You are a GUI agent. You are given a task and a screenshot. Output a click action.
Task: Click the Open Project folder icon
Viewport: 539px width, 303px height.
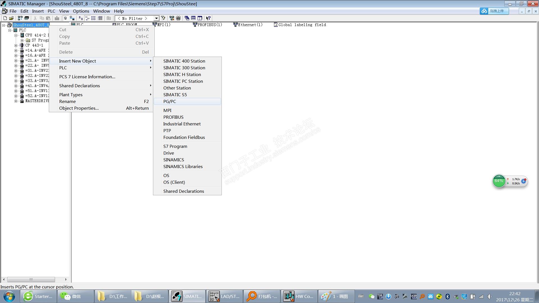[12, 18]
